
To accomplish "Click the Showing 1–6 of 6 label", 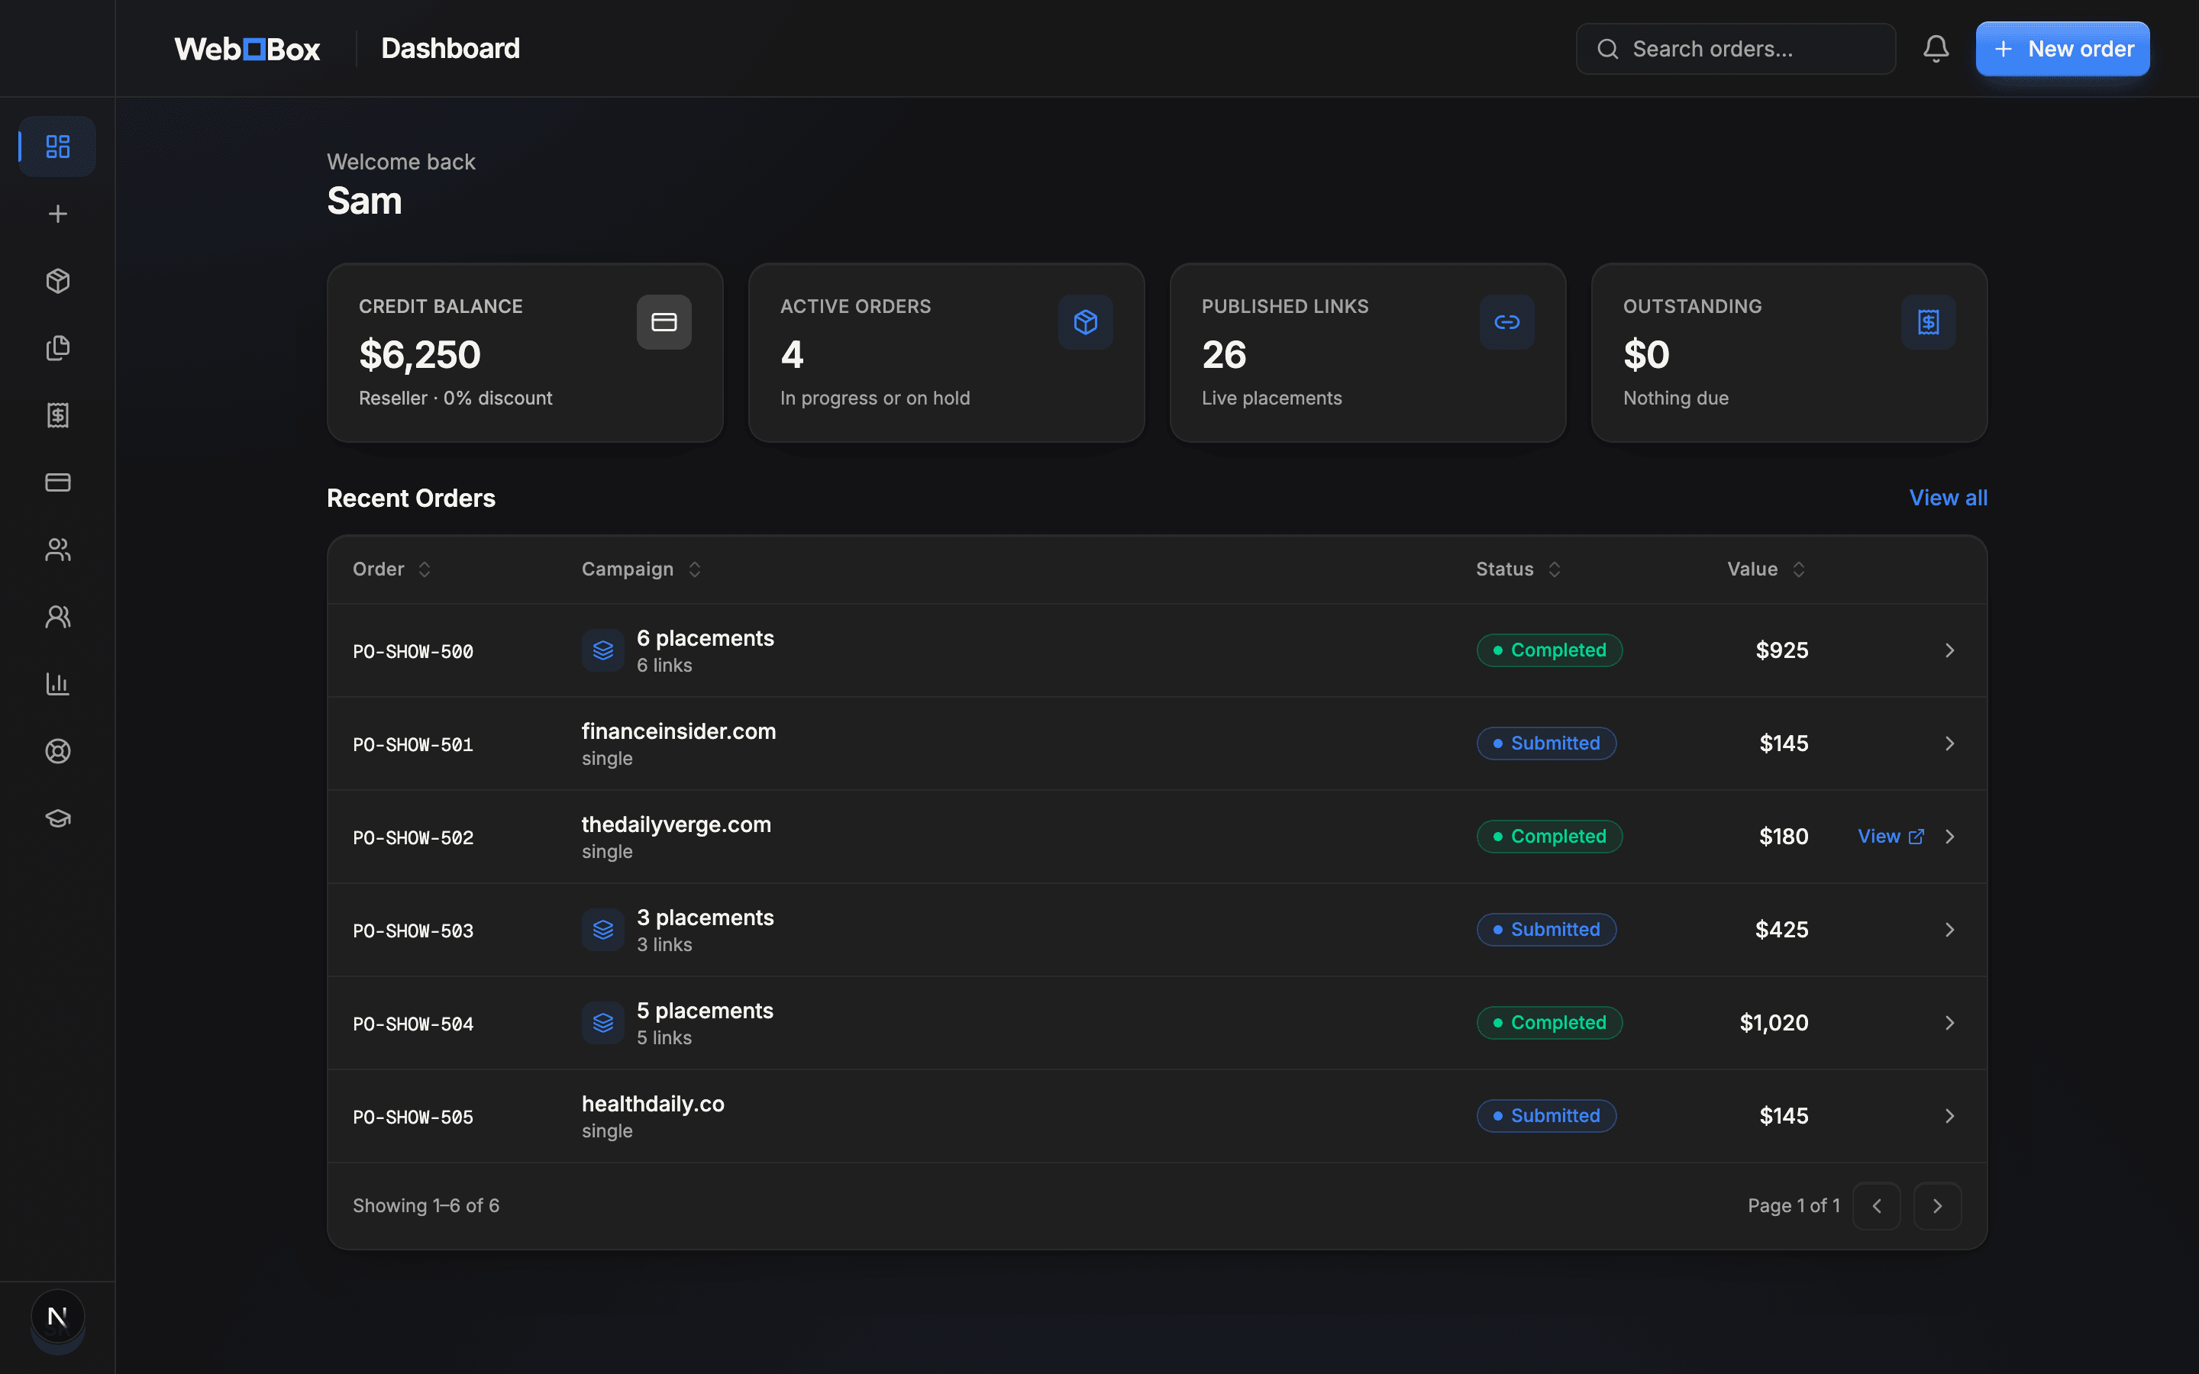I will pos(426,1206).
